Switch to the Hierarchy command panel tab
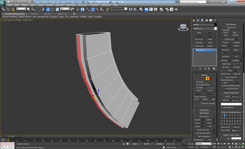The height and width of the screenshot is (149, 245). 202,20
